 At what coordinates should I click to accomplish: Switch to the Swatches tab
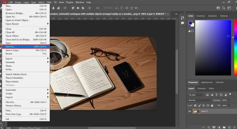coord(201,16)
